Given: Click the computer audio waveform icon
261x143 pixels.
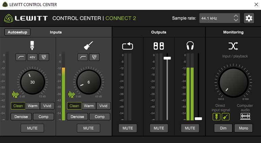Looking at the screenshot, I should (x=245, y=116).
